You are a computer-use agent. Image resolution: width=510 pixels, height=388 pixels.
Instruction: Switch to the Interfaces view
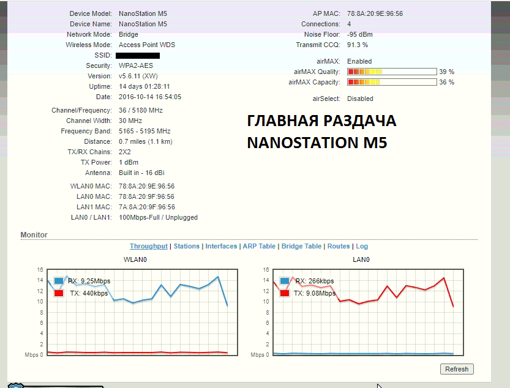[221, 246]
